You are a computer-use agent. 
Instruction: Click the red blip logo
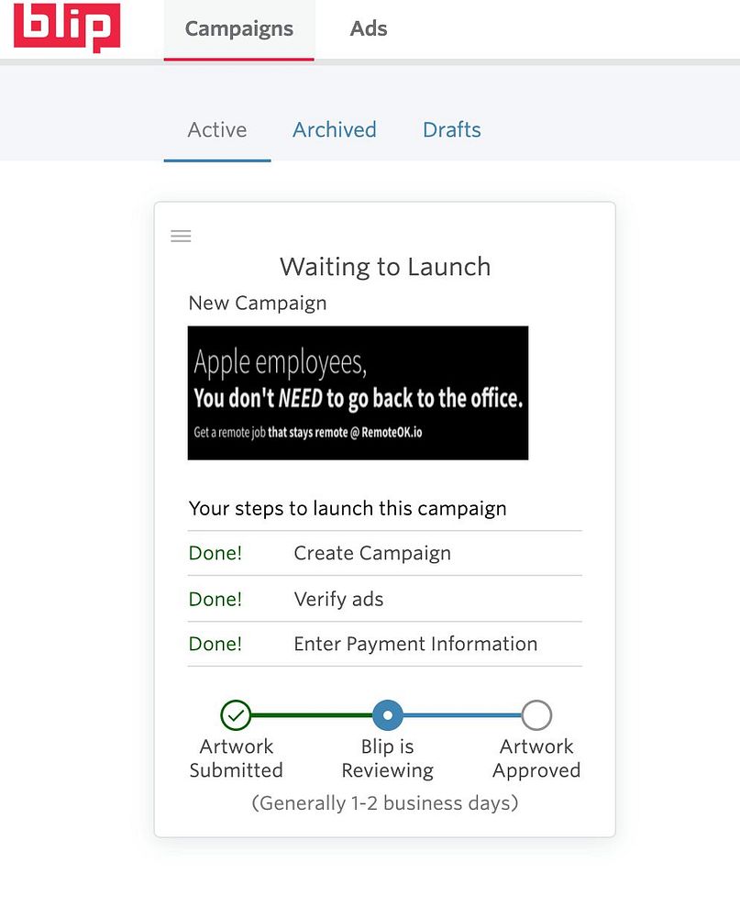[x=67, y=28]
